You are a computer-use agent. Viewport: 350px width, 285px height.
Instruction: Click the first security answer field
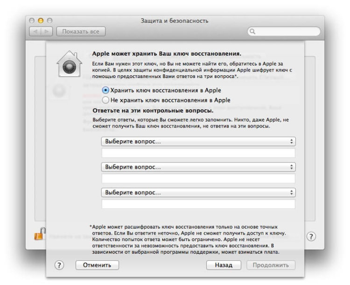[x=198, y=153]
